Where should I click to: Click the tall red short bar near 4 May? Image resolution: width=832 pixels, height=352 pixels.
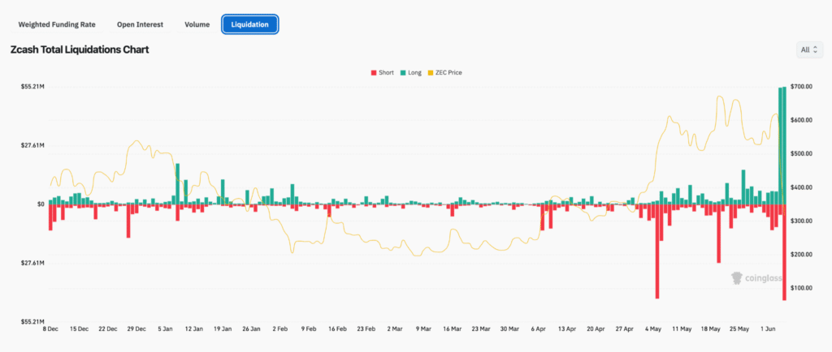[656, 251]
